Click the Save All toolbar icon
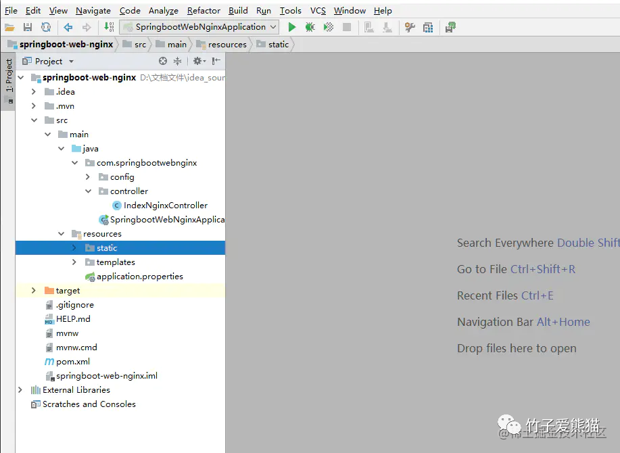620x453 pixels. [x=28, y=27]
